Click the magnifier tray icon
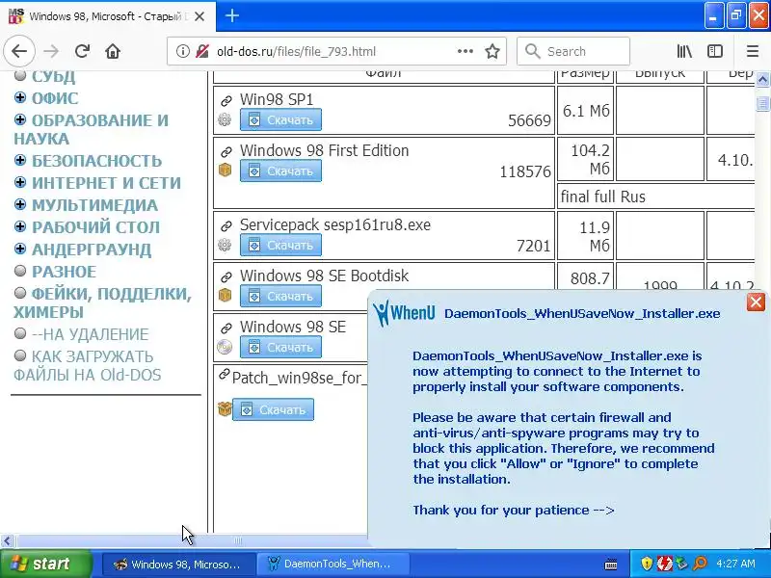Image resolution: width=771 pixels, height=578 pixels. pyautogui.click(x=701, y=564)
